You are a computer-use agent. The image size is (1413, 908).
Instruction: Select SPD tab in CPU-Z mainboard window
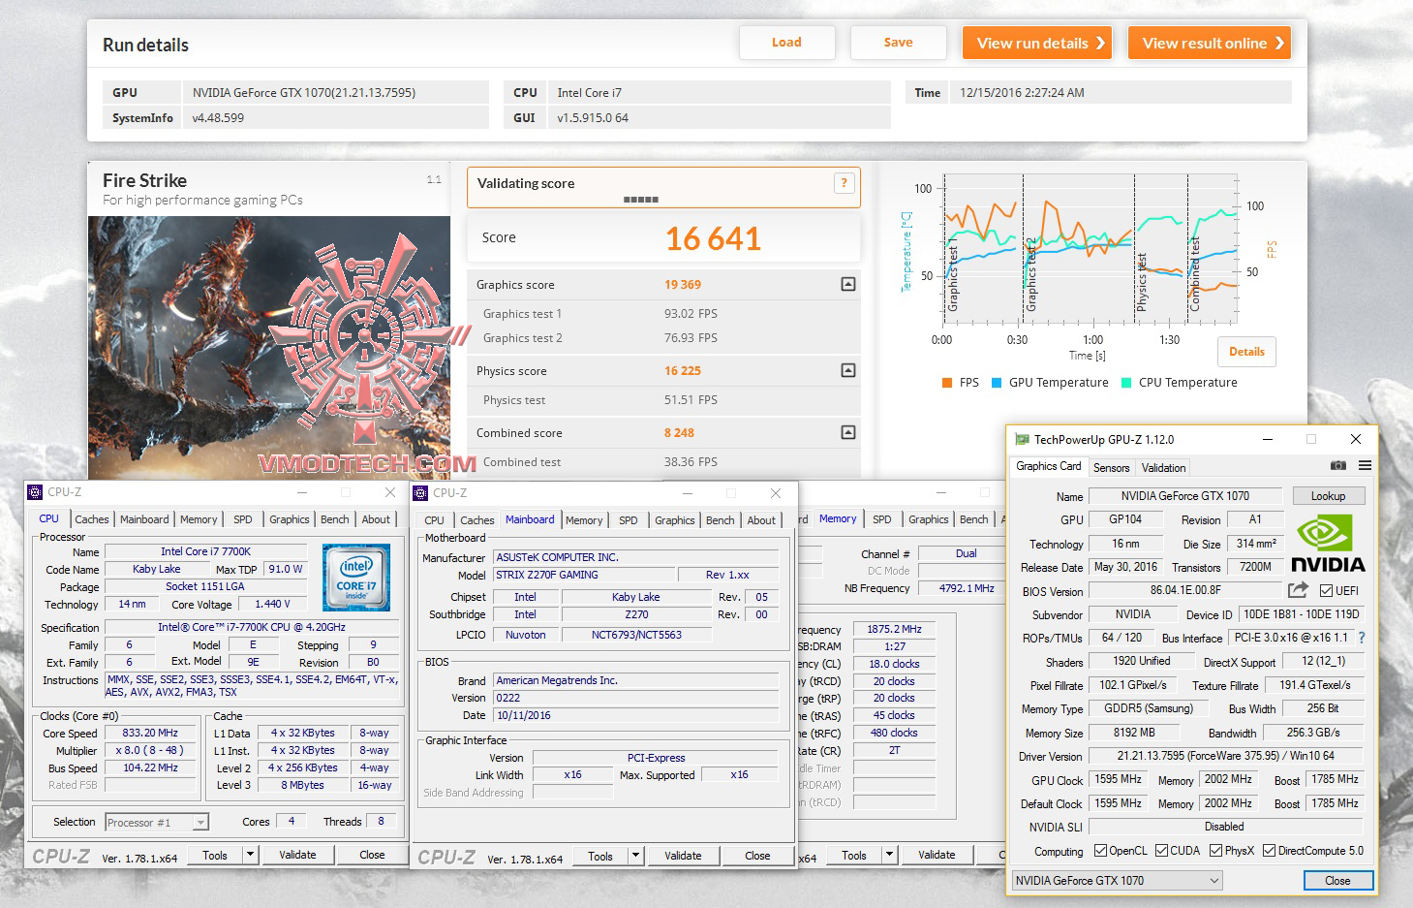(629, 520)
